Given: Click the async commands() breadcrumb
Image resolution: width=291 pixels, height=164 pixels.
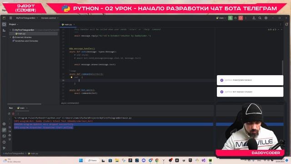Looking at the screenshot, I should [x=70, y=103].
